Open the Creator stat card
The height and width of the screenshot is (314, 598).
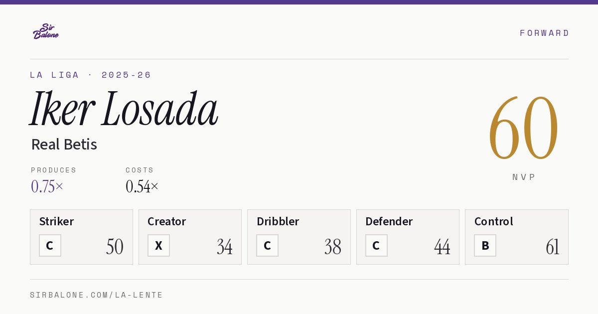pyautogui.click(x=190, y=237)
